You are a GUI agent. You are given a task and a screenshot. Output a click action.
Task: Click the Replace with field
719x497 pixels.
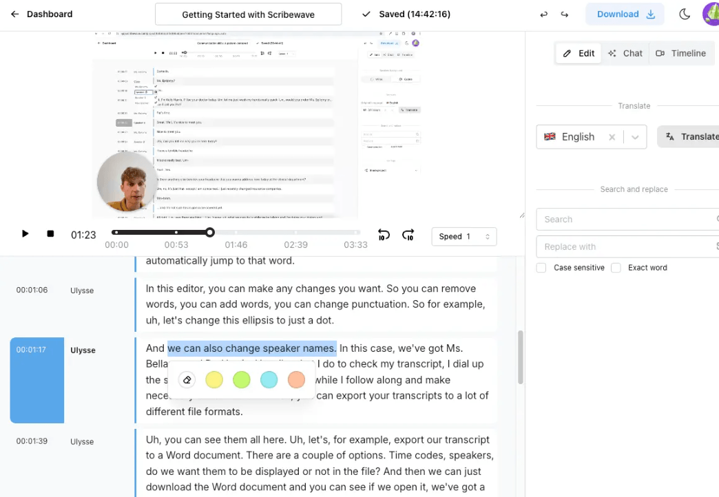pos(627,246)
